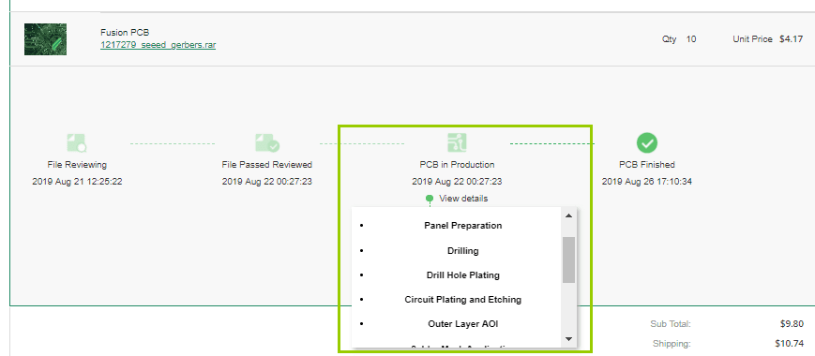
Task: Click the PCB in Production label
Action: click(x=457, y=165)
